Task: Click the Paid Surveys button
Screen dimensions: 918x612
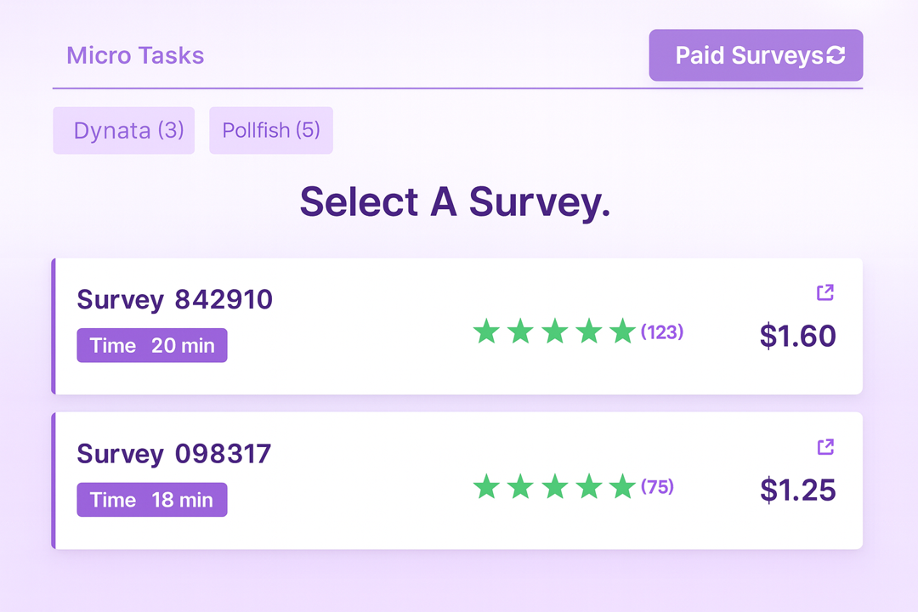Action: tap(755, 54)
